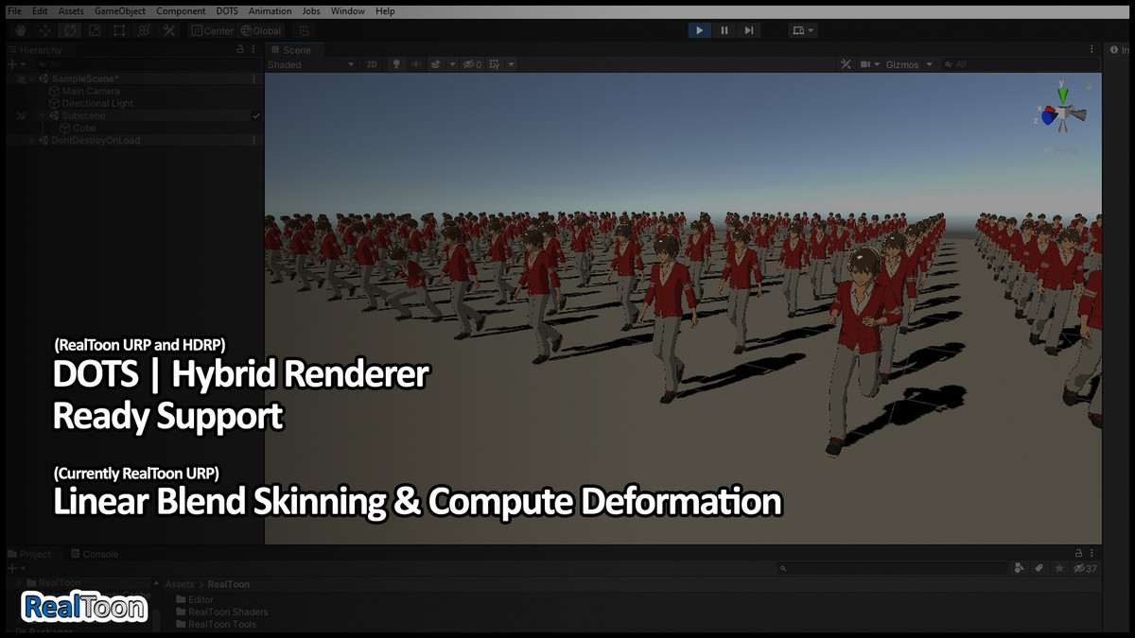Screen dimensions: 1135x638
Task: Click the Play button
Action: [x=699, y=30]
